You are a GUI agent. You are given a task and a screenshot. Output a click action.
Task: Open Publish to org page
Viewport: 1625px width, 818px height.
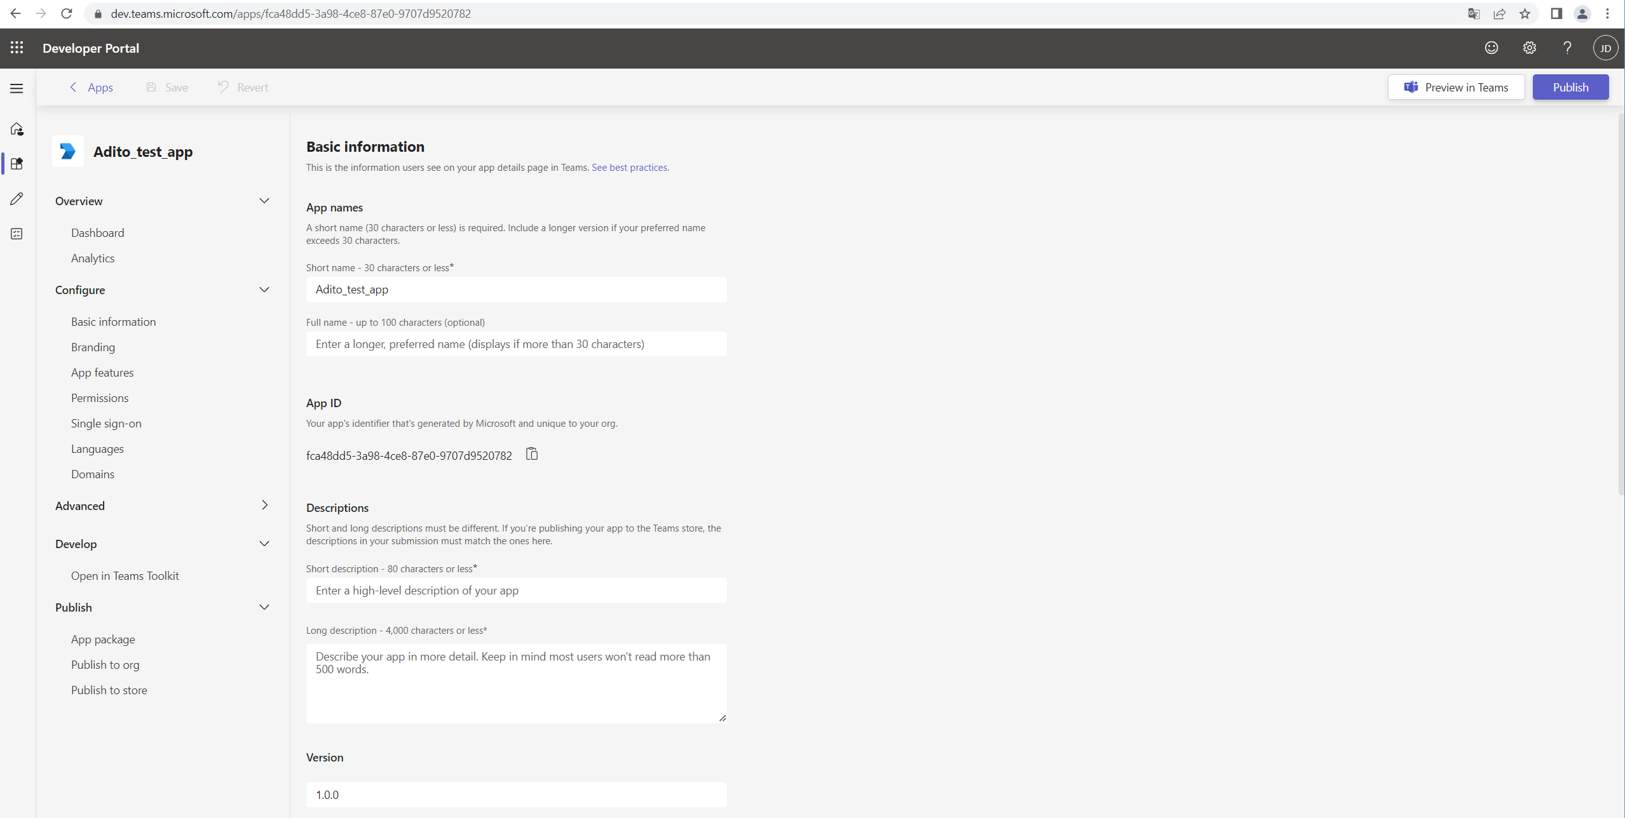105,664
